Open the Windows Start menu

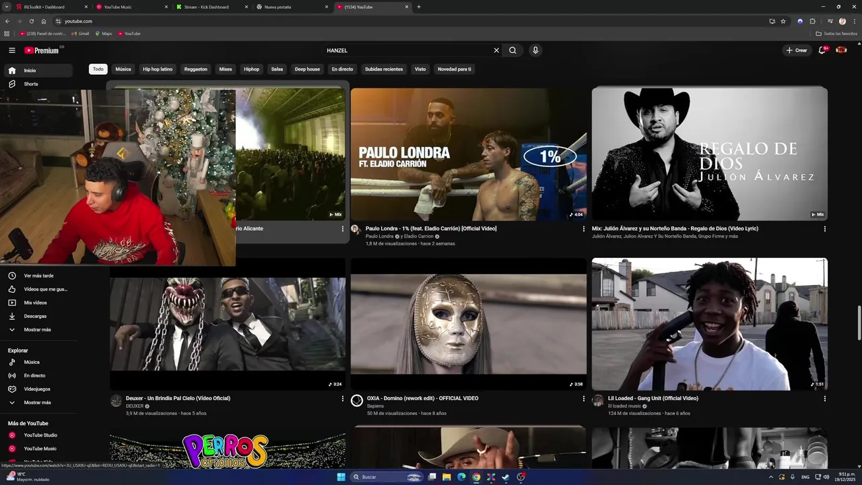pyautogui.click(x=341, y=477)
